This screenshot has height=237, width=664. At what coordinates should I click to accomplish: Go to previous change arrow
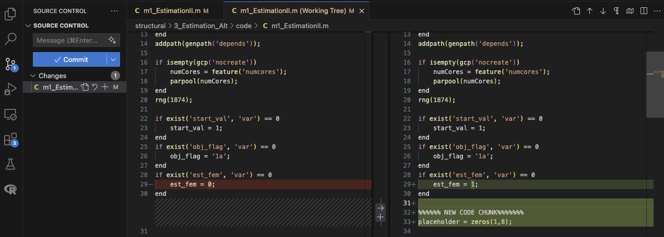(x=590, y=10)
